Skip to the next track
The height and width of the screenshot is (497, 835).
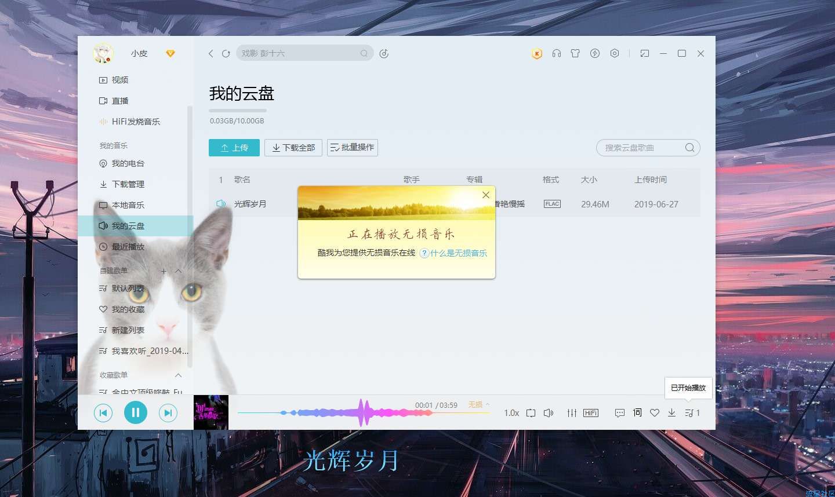(168, 413)
